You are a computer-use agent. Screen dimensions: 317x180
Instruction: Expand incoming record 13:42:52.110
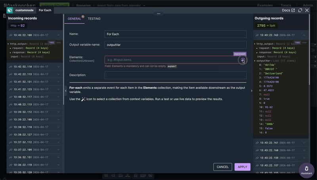58,67
